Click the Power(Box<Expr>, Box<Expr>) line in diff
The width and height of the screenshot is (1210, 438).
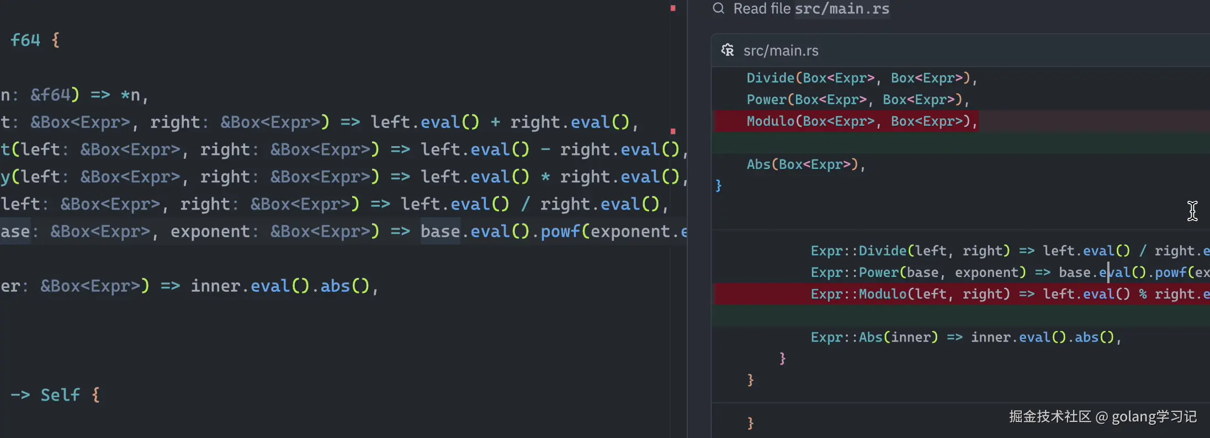858,99
